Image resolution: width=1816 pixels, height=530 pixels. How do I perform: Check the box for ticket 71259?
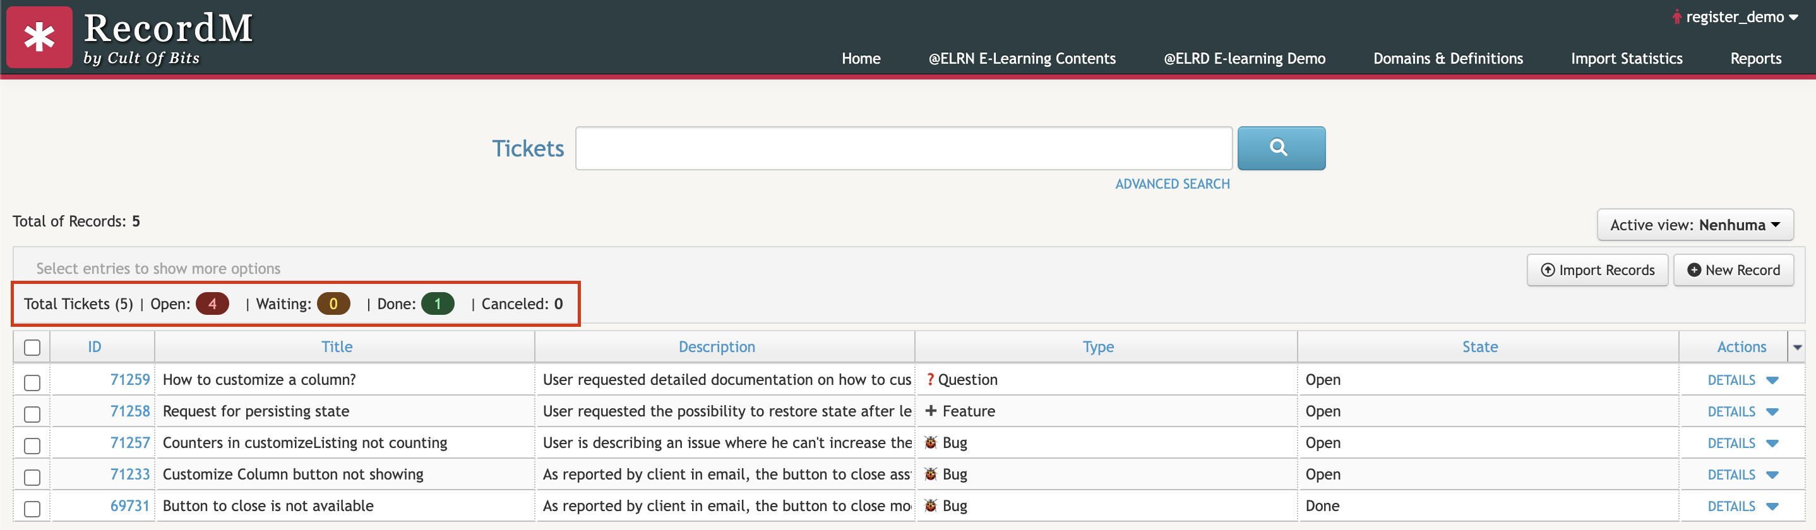click(32, 383)
